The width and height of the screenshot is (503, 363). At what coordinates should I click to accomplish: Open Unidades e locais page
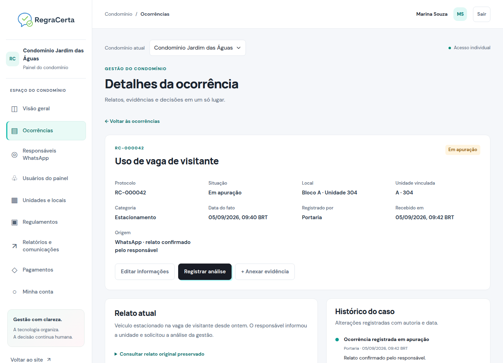pos(46,200)
